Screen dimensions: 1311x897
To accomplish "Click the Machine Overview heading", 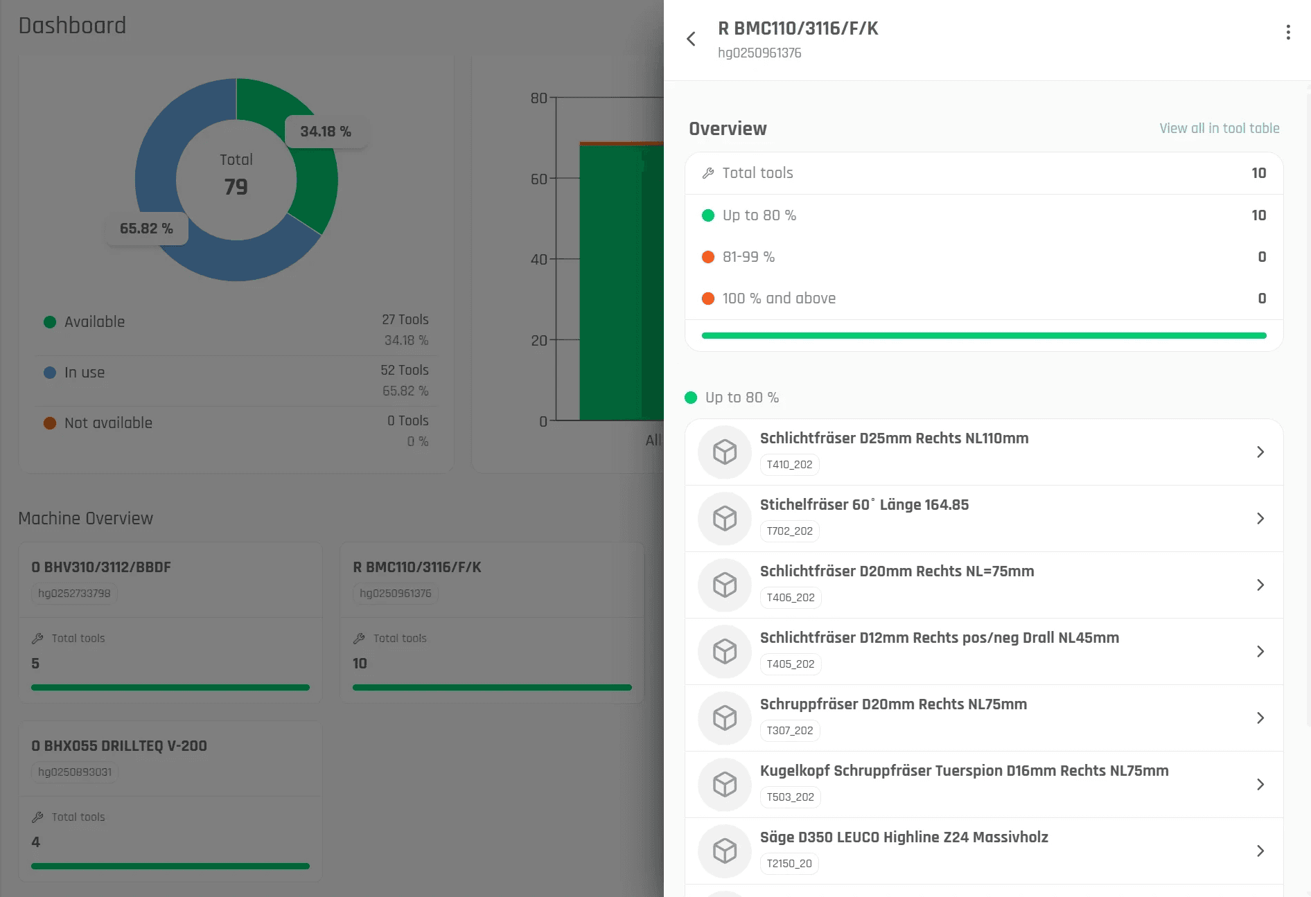I will (x=85, y=518).
